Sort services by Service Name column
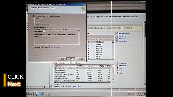Screen dimensions: 173x97 [x=81, y=66]
